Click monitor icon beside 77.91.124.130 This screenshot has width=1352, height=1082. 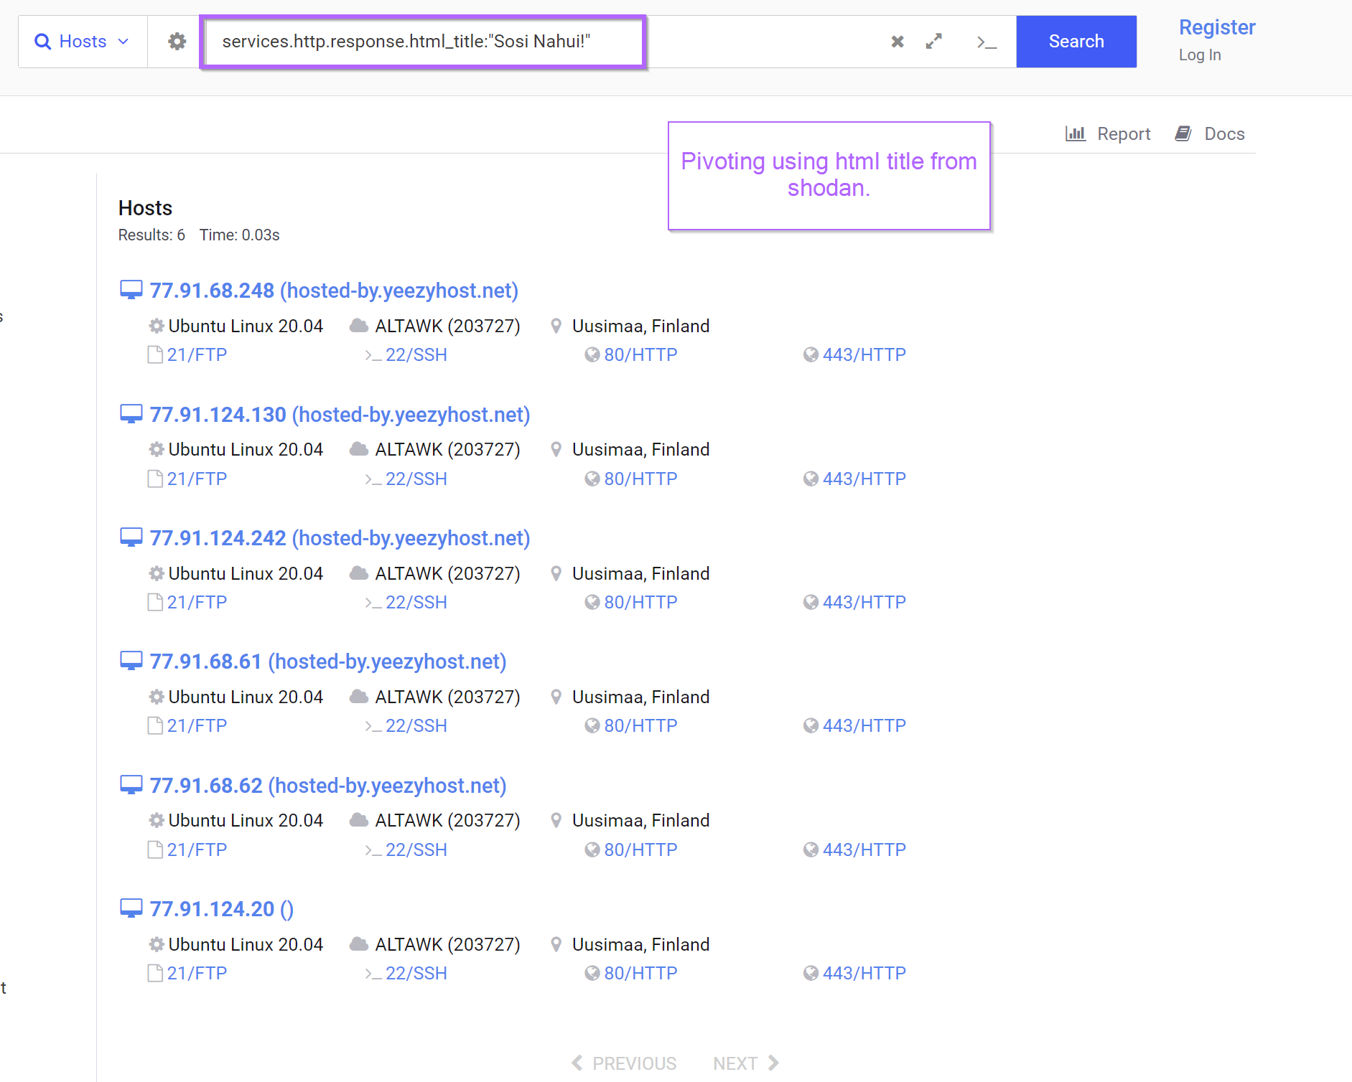(131, 415)
